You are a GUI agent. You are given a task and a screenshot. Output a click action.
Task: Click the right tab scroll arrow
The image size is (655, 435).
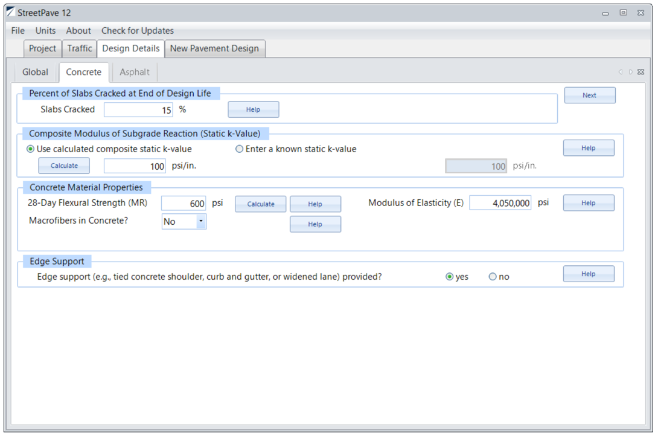(630, 72)
